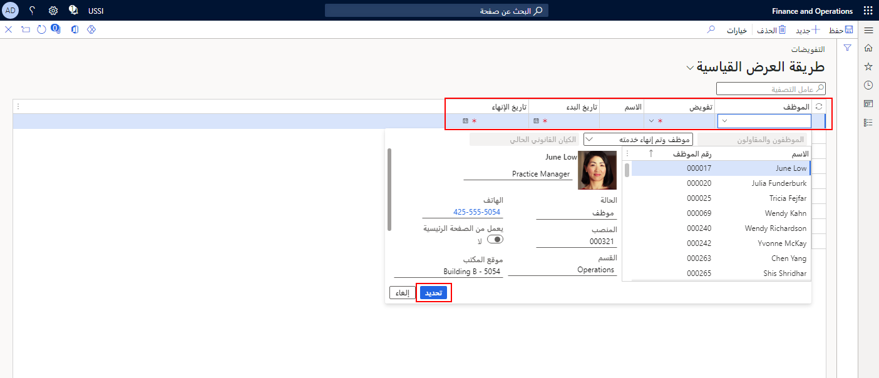The image size is (879, 378).
Task: Expand the طريقة العرض القياسية view selector
Action: point(690,68)
